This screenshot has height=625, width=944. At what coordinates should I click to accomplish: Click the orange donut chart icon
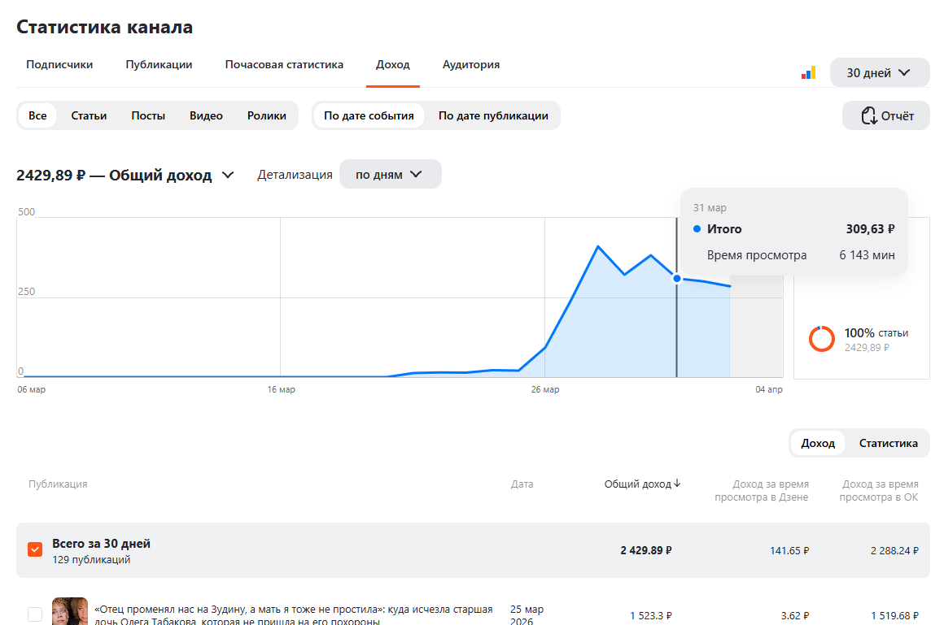tap(821, 339)
